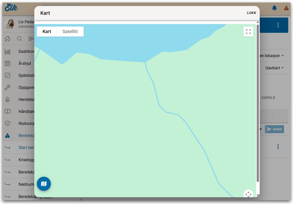The height and width of the screenshot is (204, 293).
Task: Click the Dashboard bar chart icon
Action: [x=8, y=52]
